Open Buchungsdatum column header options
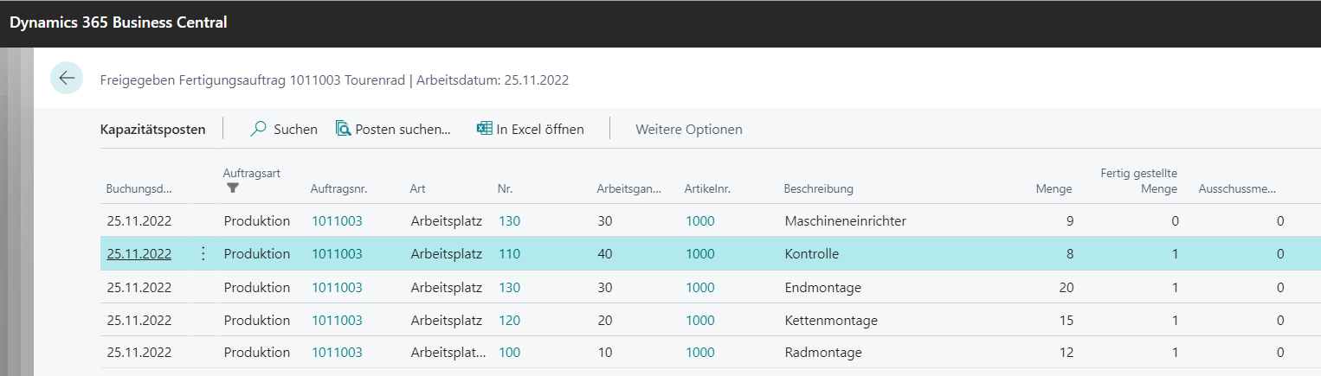This screenshot has width=1321, height=376. [x=139, y=188]
